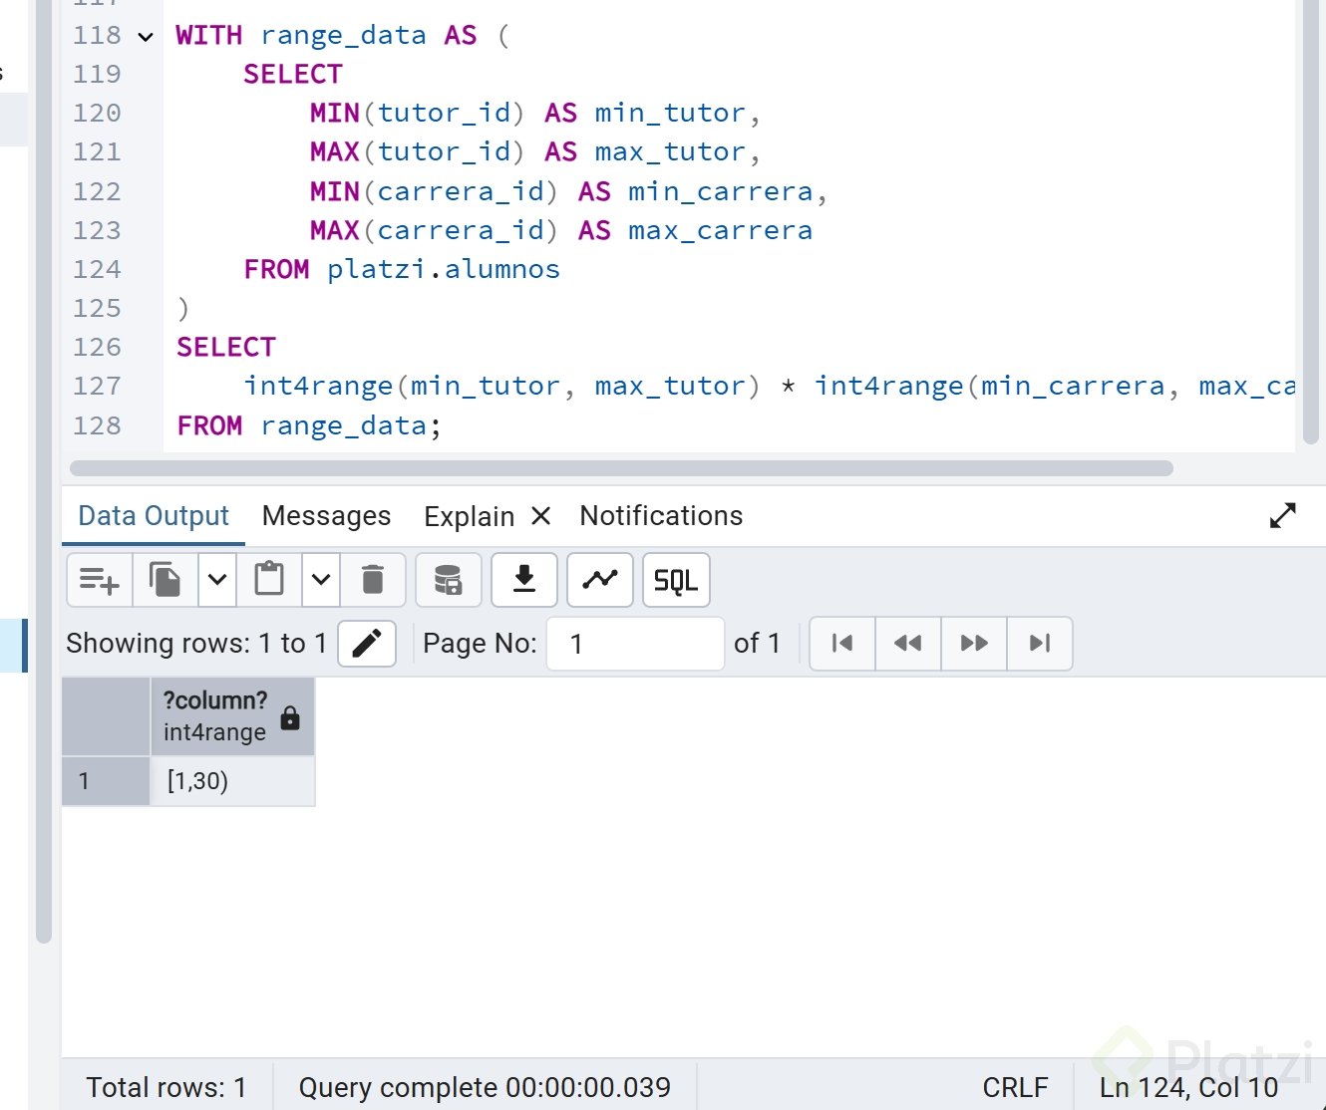Select all cells via grid corner header
Viewport: 1326px width, 1110px height.
[x=106, y=716]
